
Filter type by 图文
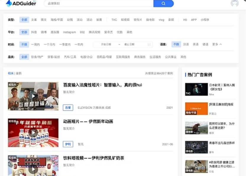click(44, 20)
